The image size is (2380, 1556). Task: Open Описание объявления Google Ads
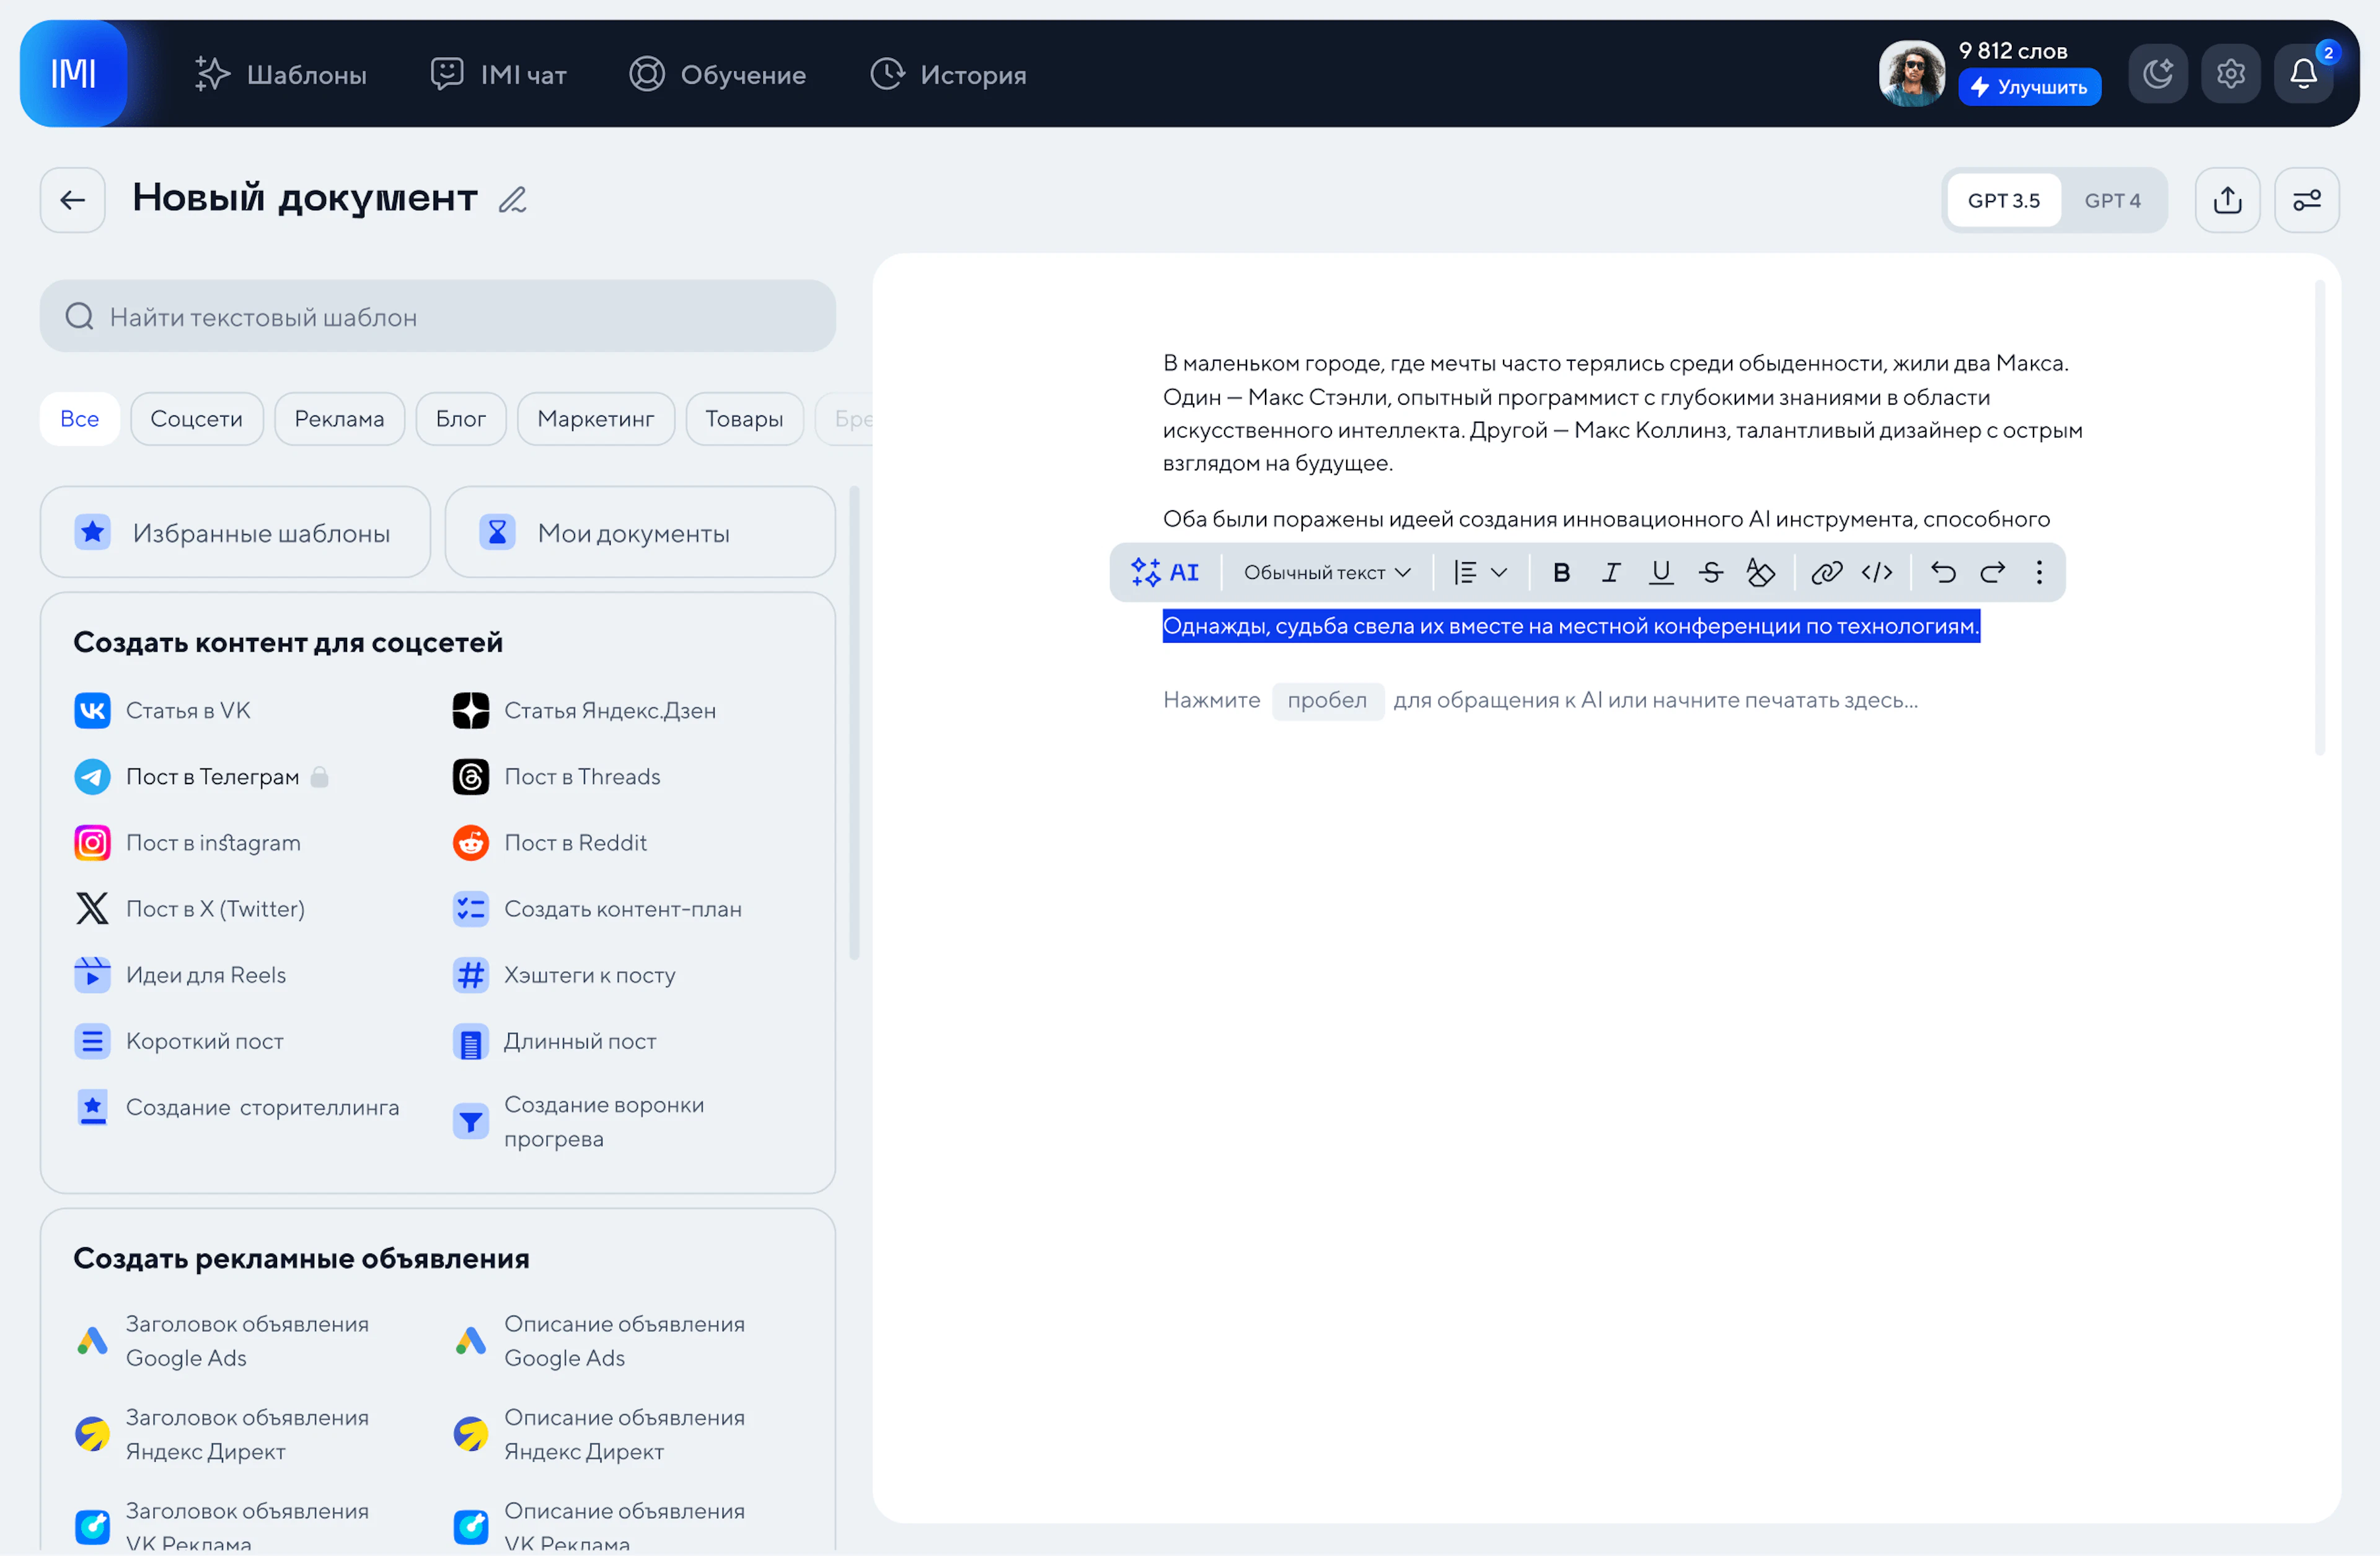[x=600, y=1340]
